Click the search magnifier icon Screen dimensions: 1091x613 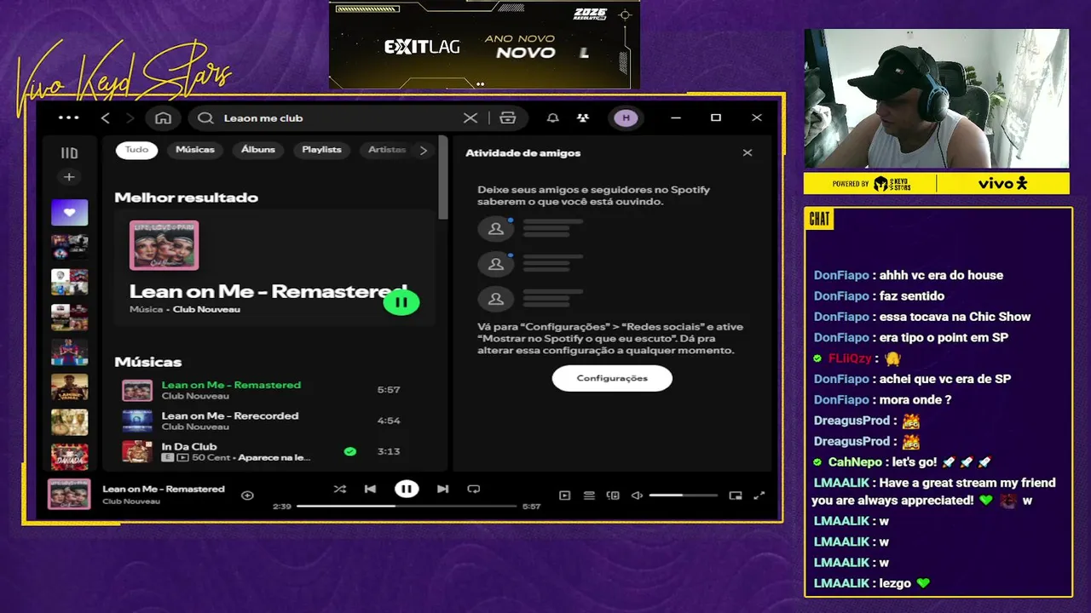[x=205, y=117]
